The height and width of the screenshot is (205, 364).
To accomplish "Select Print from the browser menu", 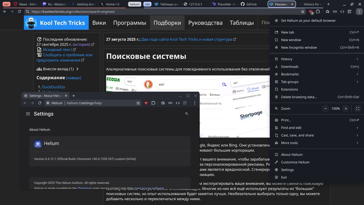I will coord(317,120).
